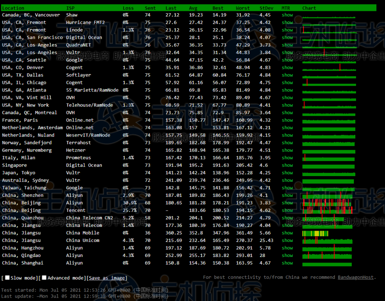Click the Beijing Aliyun packet-loss chart
This screenshot has height=301, width=385.
[327, 203]
